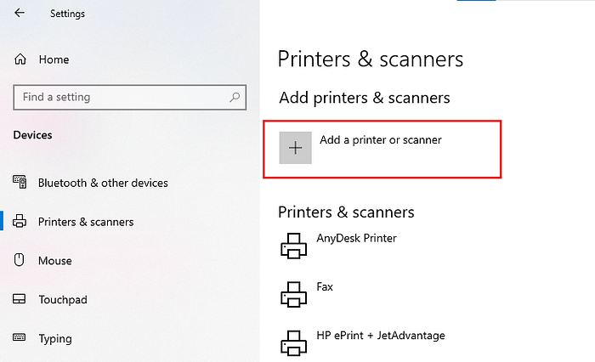Click the Add printers & scanners heading
Viewport: 595px width, 362px height.
(365, 98)
